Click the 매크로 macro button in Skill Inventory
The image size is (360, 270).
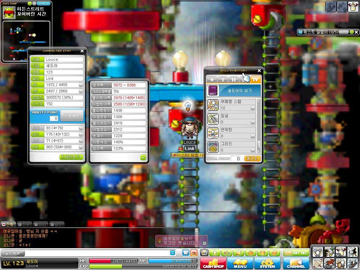[x=252, y=159]
